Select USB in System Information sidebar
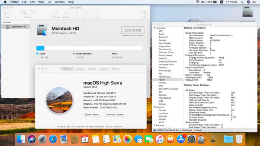 pyautogui.click(x=161, y=101)
